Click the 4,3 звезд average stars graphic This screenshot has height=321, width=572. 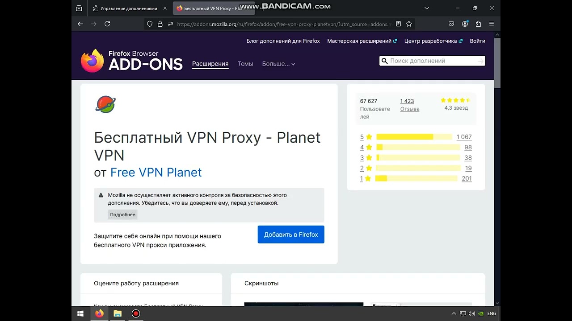(x=456, y=100)
